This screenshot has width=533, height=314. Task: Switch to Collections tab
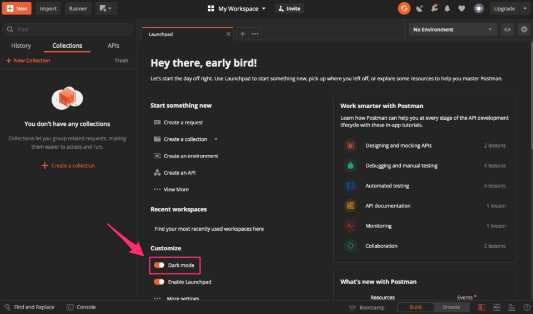click(67, 45)
